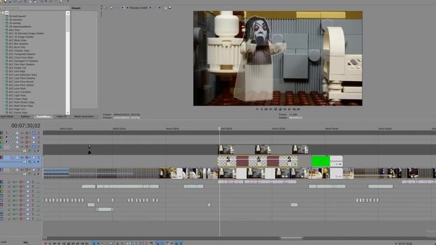
Task: Click the Video Output FX icon in the preview toolbar
Action: (117, 7)
